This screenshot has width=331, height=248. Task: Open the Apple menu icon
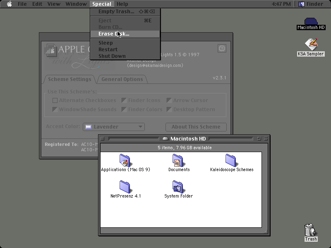tap(9, 4)
